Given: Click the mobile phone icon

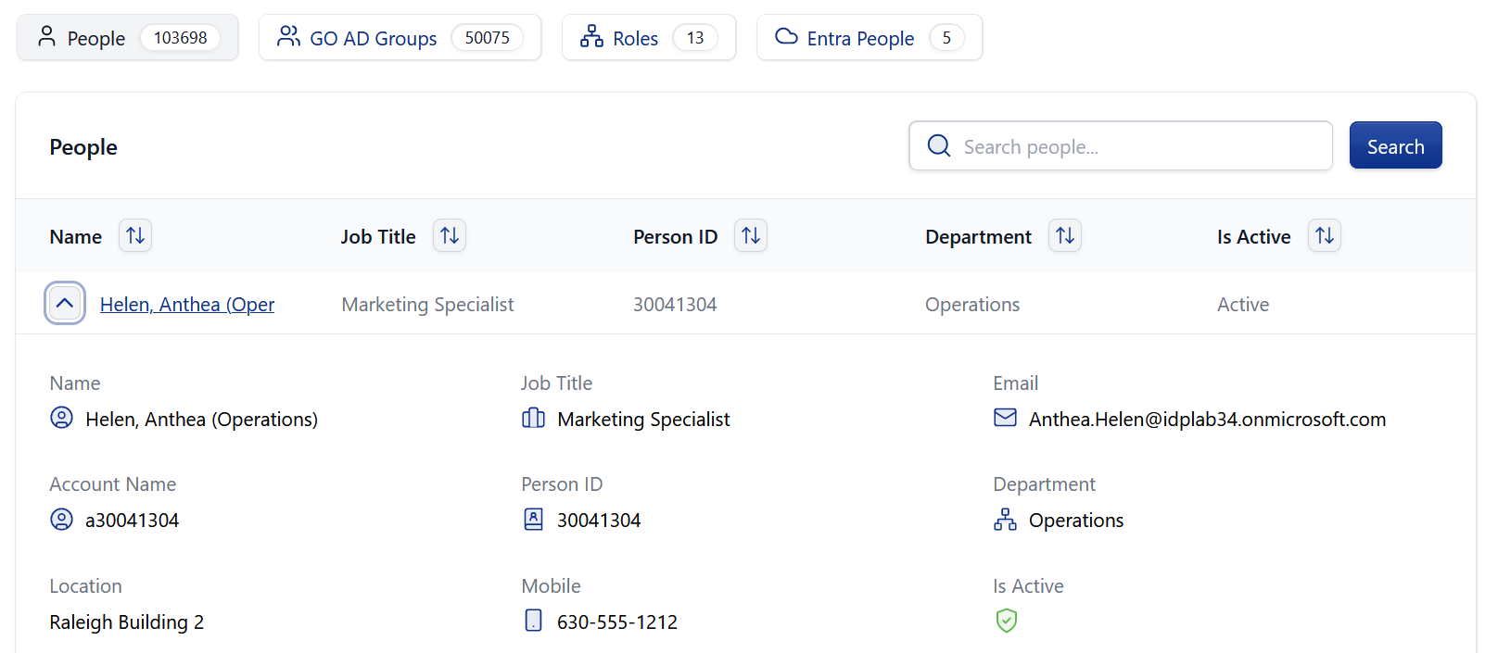Looking at the screenshot, I should click(533, 621).
